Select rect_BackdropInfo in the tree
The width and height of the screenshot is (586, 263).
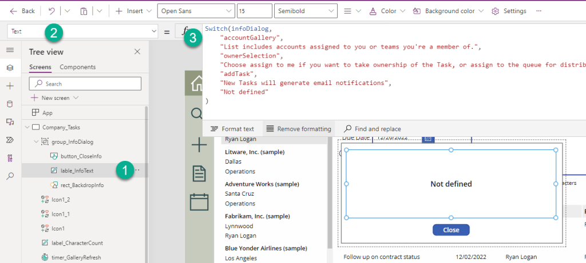[x=82, y=185]
